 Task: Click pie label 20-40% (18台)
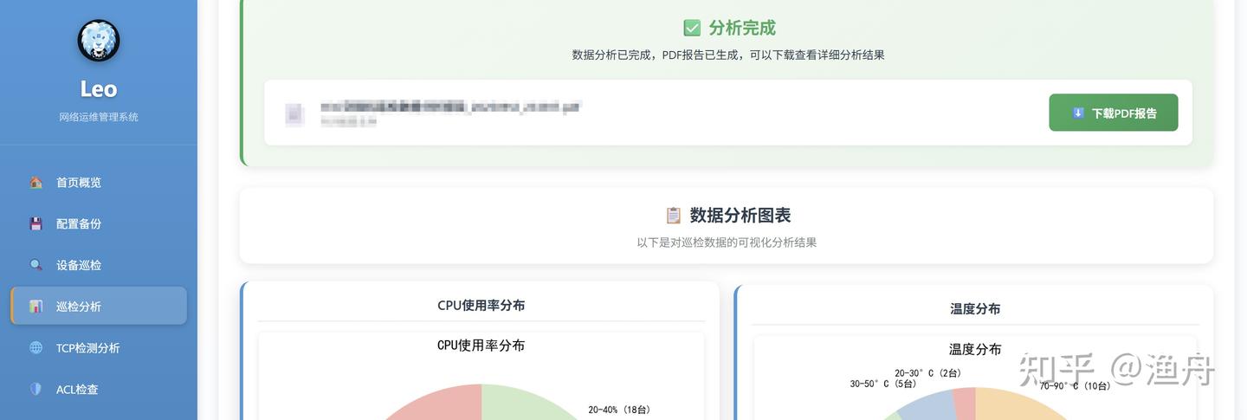(619, 410)
